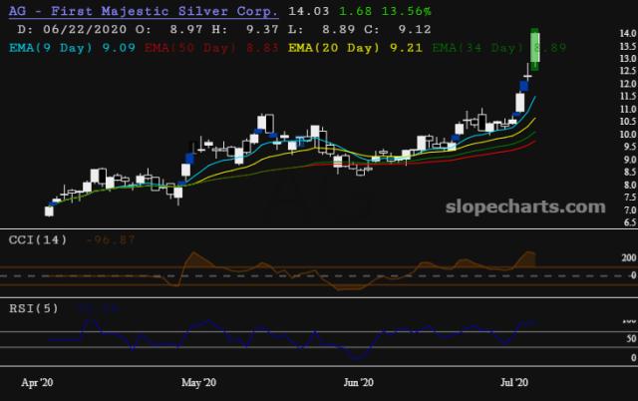Click the 6.5 price axis label
638x401 pixels.
point(630,222)
